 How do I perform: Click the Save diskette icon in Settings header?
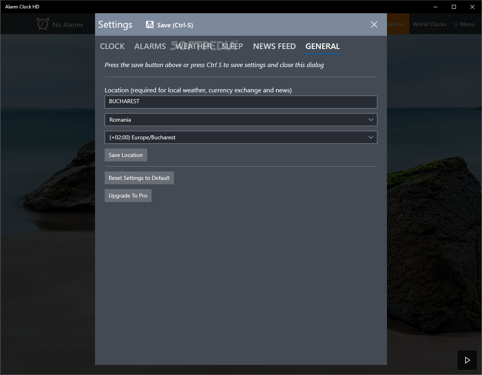coord(150,24)
